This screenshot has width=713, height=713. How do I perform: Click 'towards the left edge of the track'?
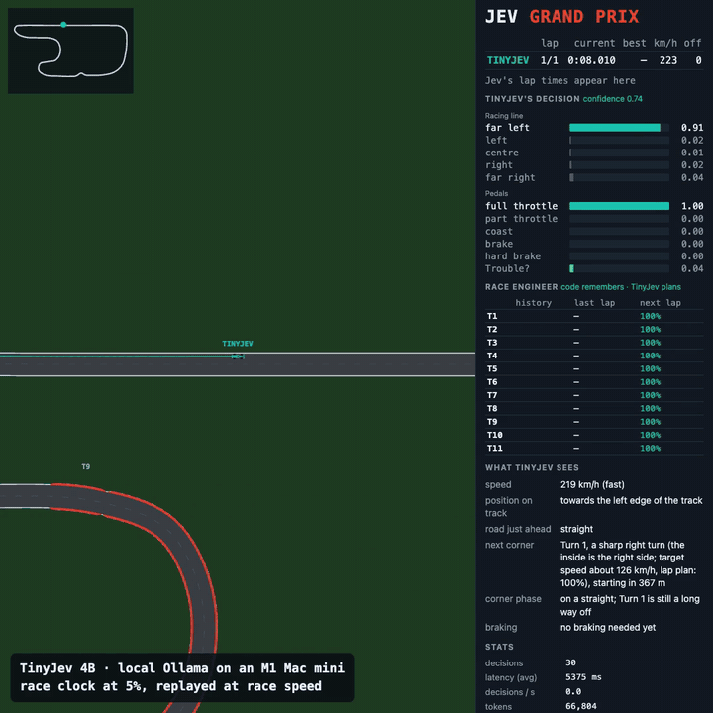pos(631,501)
